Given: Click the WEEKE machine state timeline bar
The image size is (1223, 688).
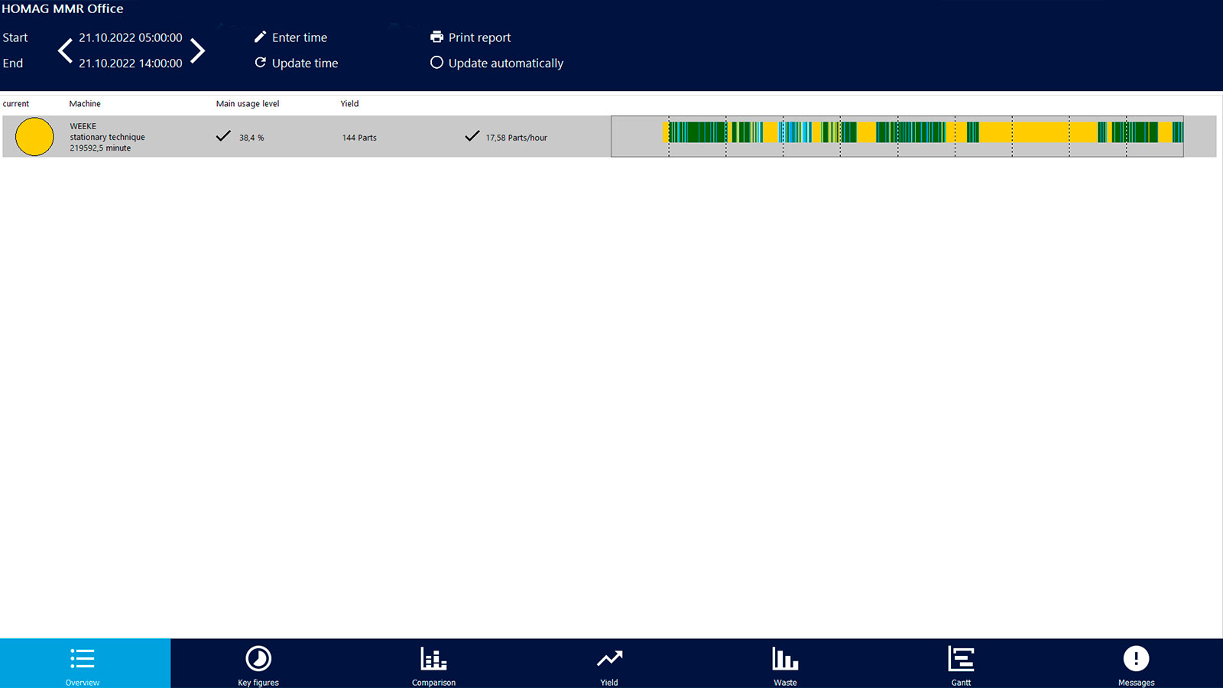Looking at the screenshot, I should point(897,136).
